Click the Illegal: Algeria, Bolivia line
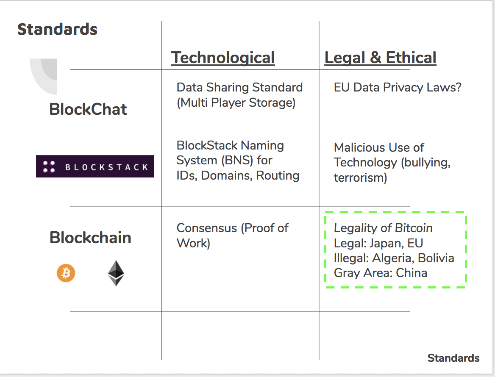495x377 pixels. coord(394,258)
